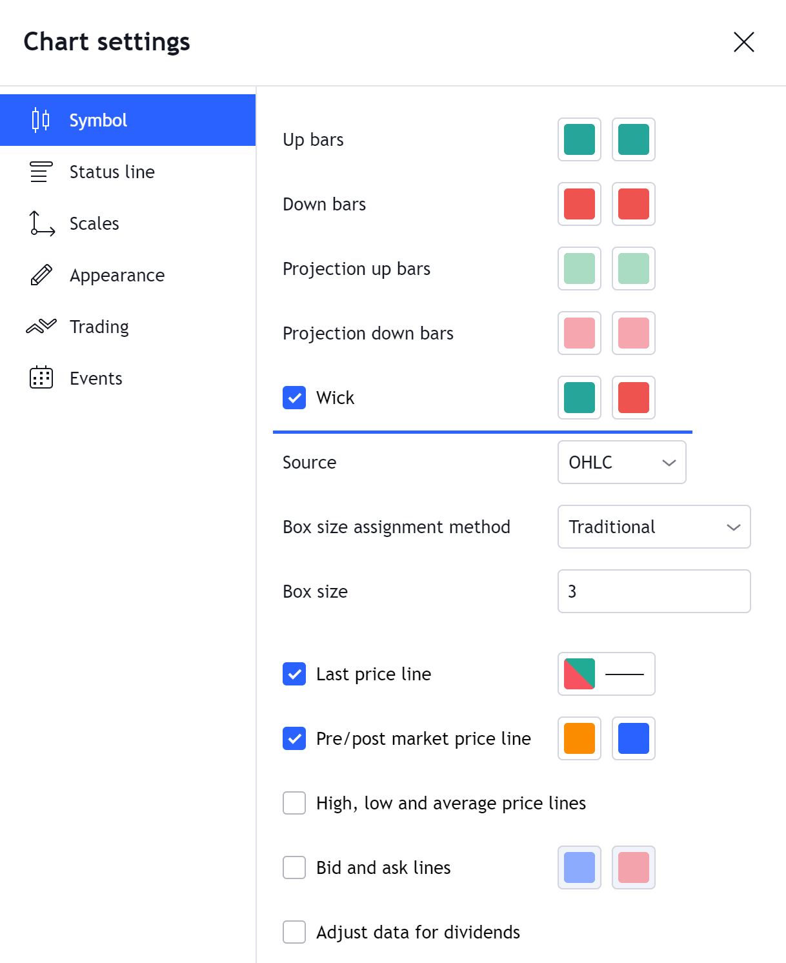Pick the first Up bars color swatch
The image size is (786, 963).
[579, 139]
